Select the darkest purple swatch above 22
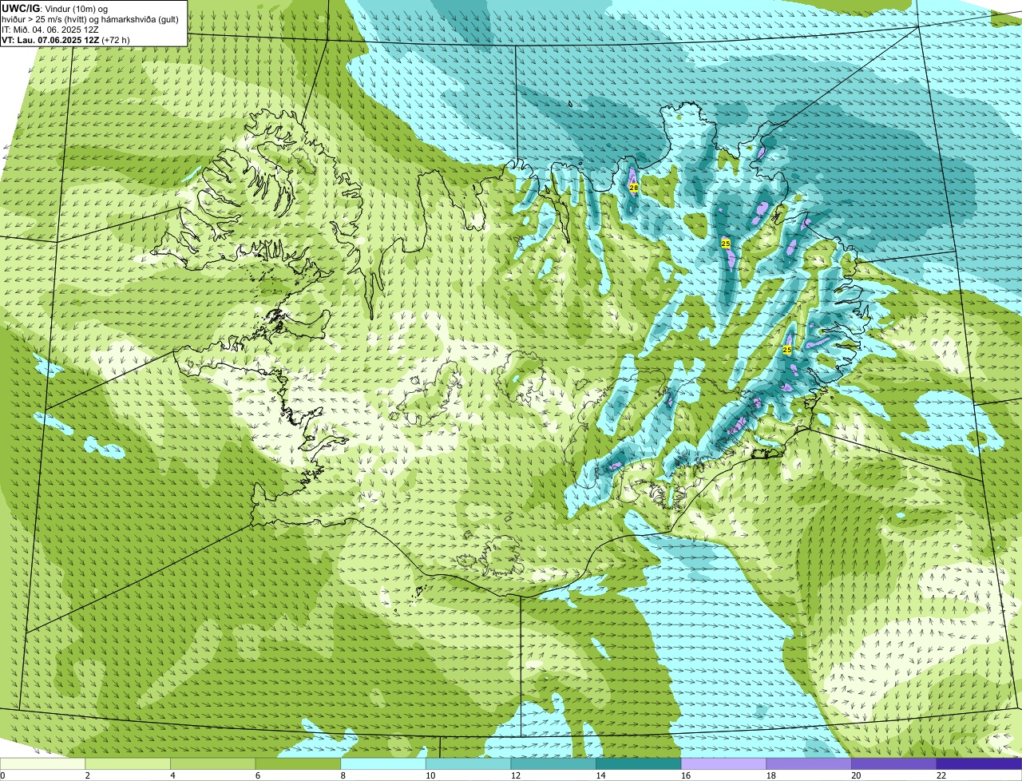 979,763
